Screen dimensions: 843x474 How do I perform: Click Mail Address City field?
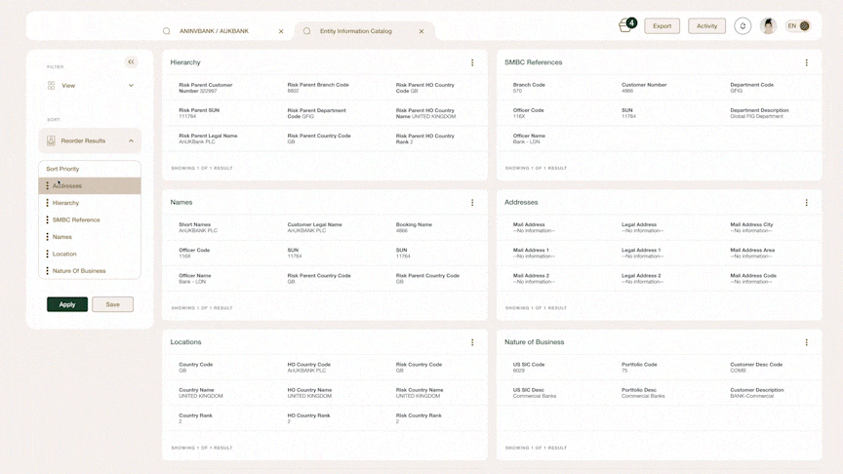pyautogui.click(x=751, y=227)
